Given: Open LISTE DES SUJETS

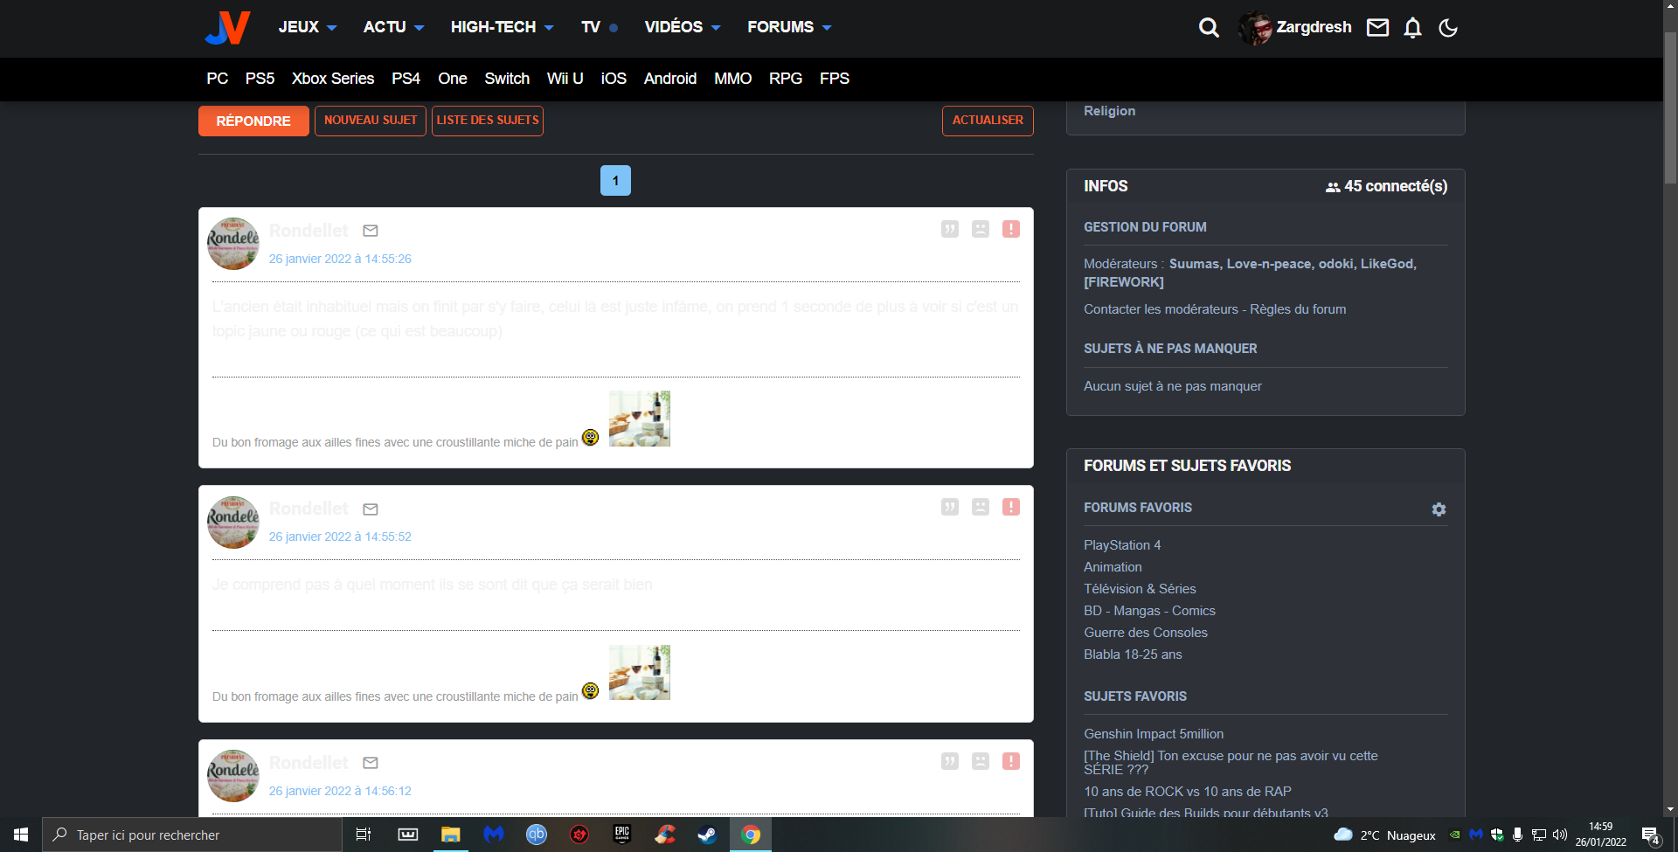Looking at the screenshot, I should click(488, 121).
